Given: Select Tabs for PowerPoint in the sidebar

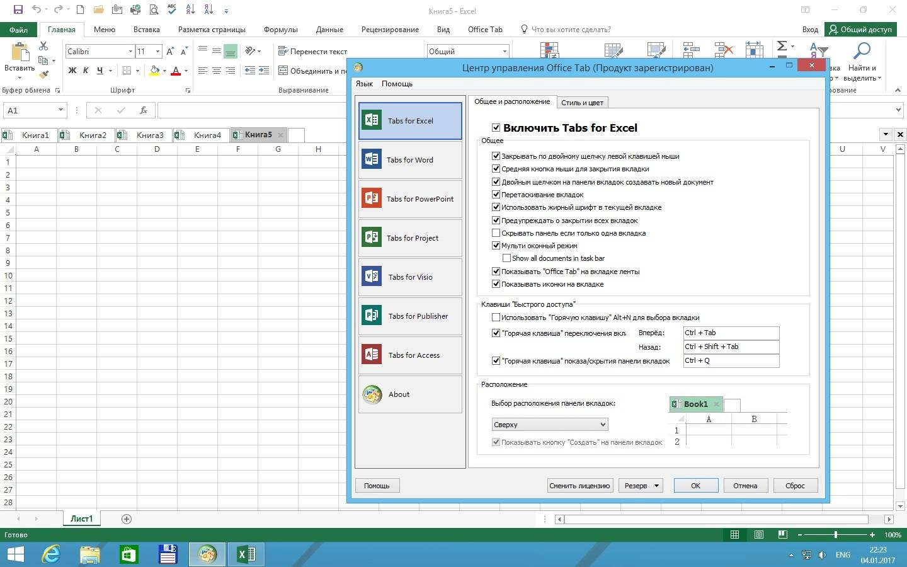Looking at the screenshot, I should [x=410, y=199].
